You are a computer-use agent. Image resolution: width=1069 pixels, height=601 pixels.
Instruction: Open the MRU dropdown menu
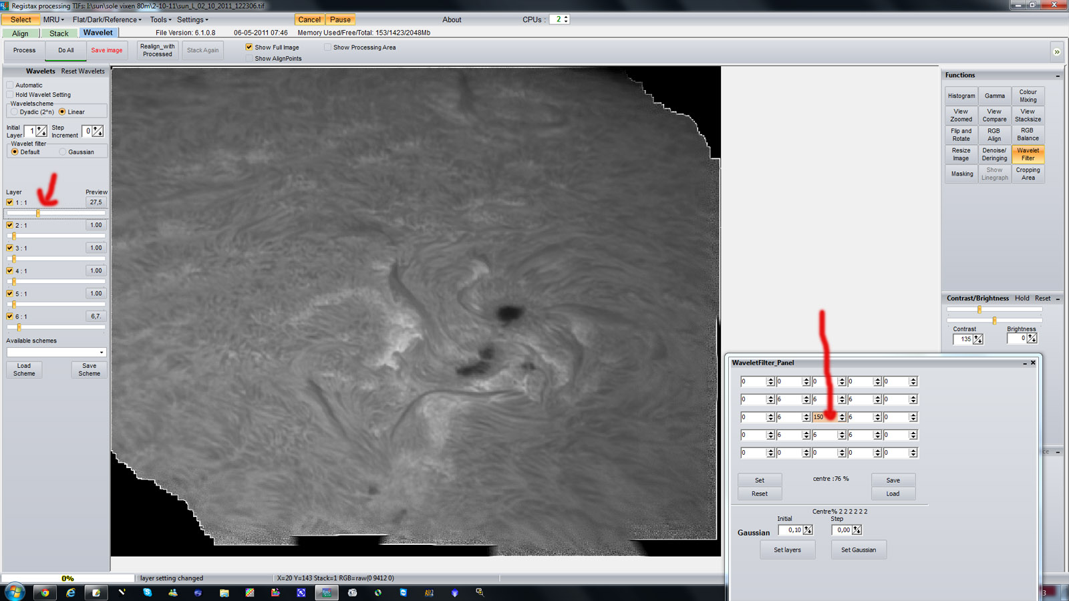(x=53, y=19)
